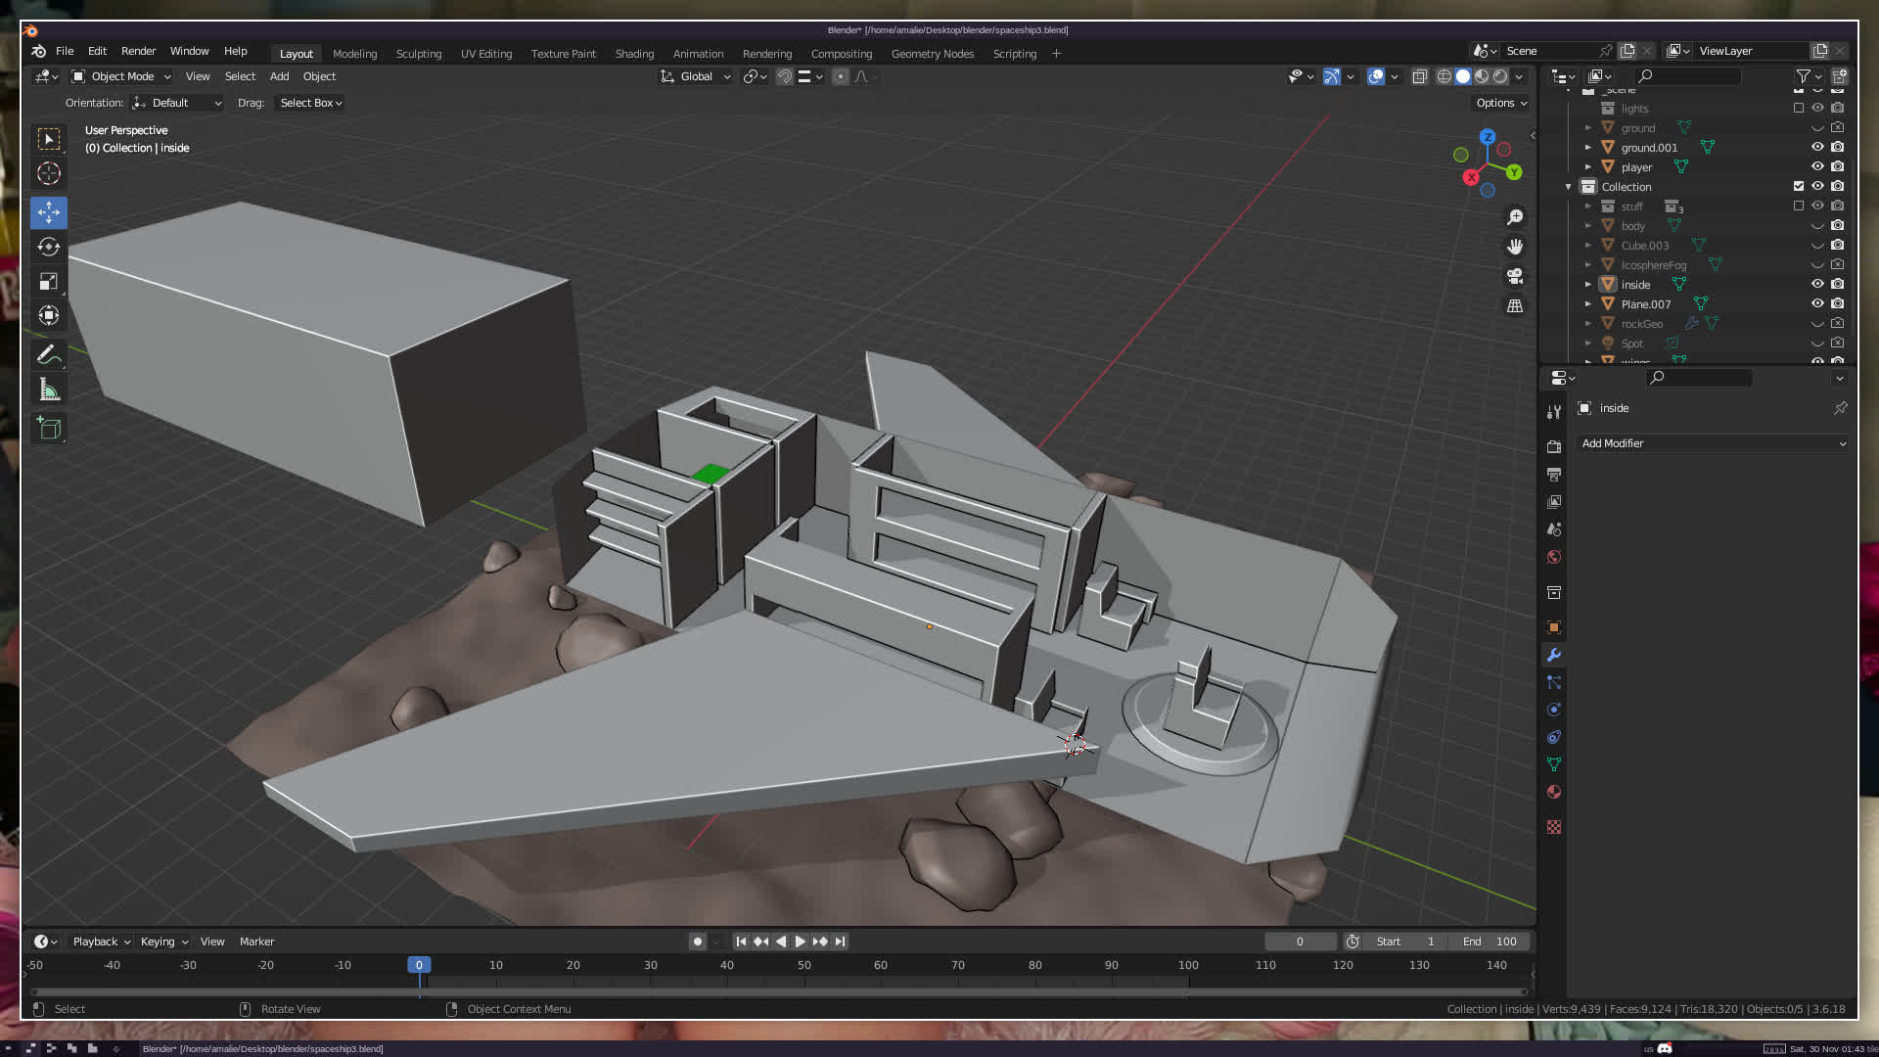
Task: Switch to the Sculpting workspace tab
Action: [x=418, y=54]
